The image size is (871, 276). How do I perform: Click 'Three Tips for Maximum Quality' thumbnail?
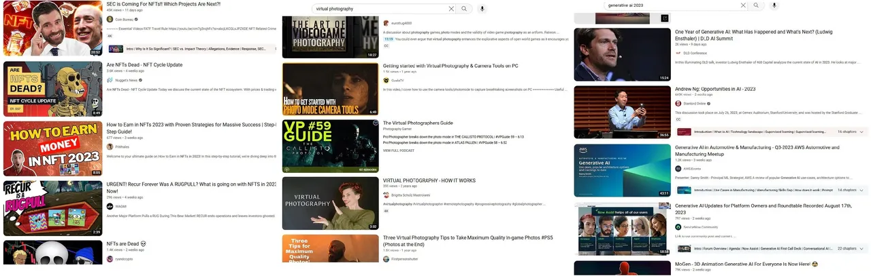[x=330, y=248]
